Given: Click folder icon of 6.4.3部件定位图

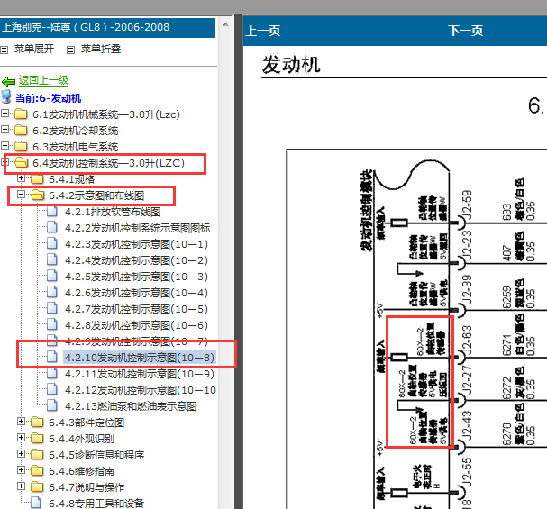Looking at the screenshot, I should click(x=37, y=423).
